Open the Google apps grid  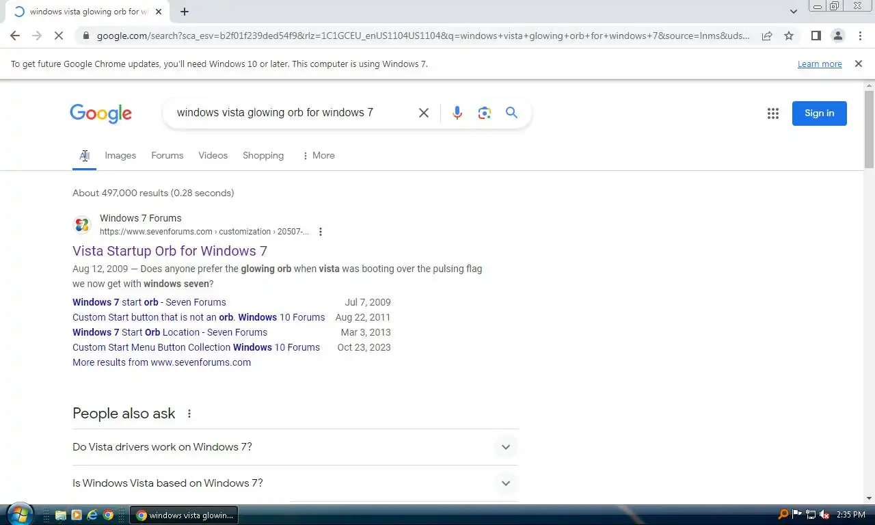[773, 113]
